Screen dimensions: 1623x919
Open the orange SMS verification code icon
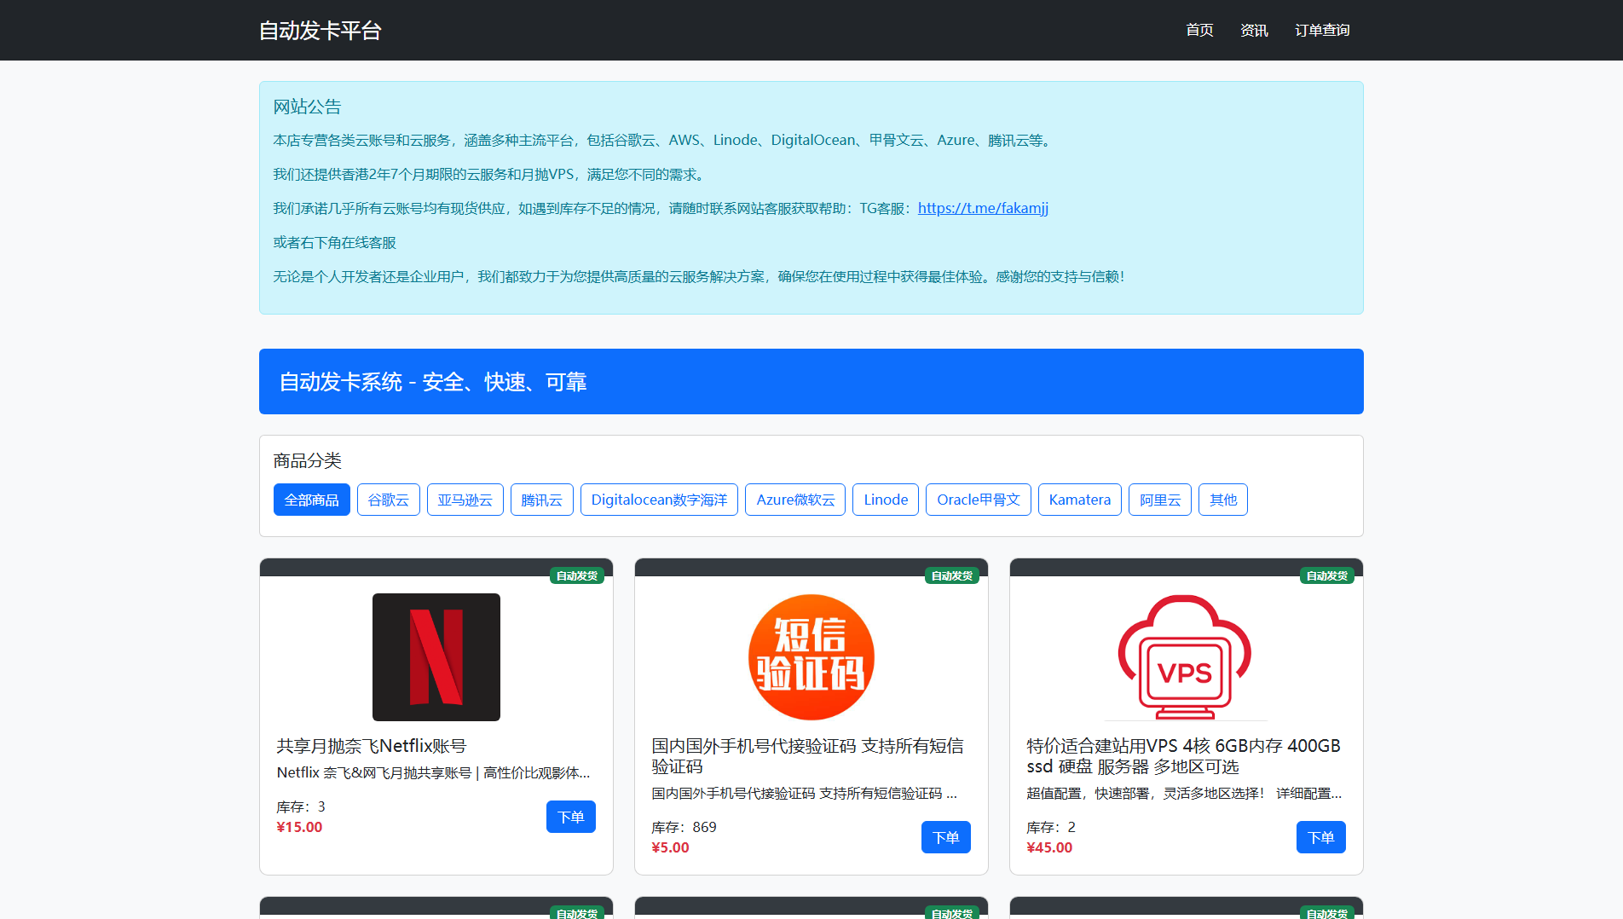811,657
